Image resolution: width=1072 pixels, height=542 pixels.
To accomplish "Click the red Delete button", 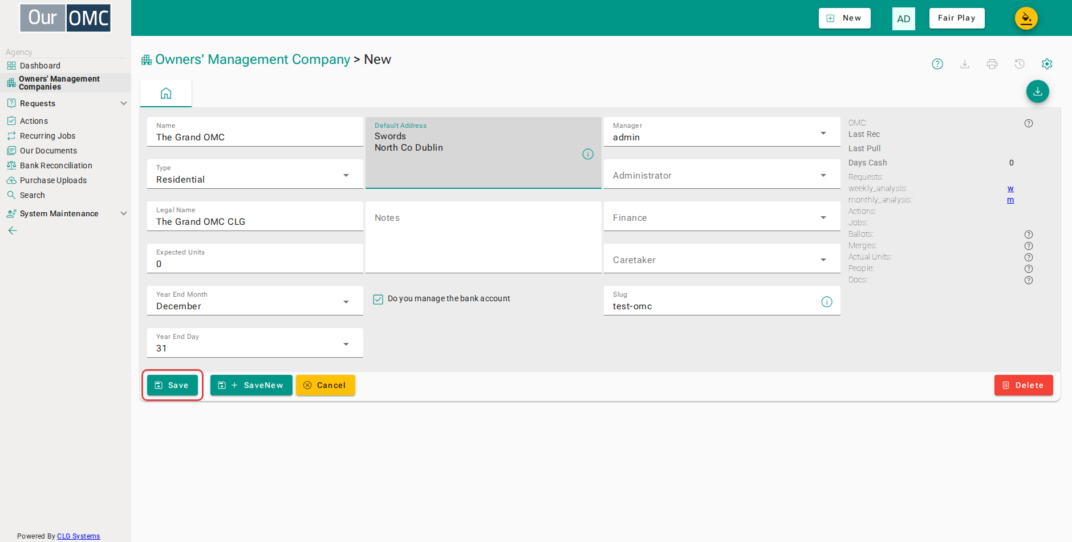I will (1024, 385).
